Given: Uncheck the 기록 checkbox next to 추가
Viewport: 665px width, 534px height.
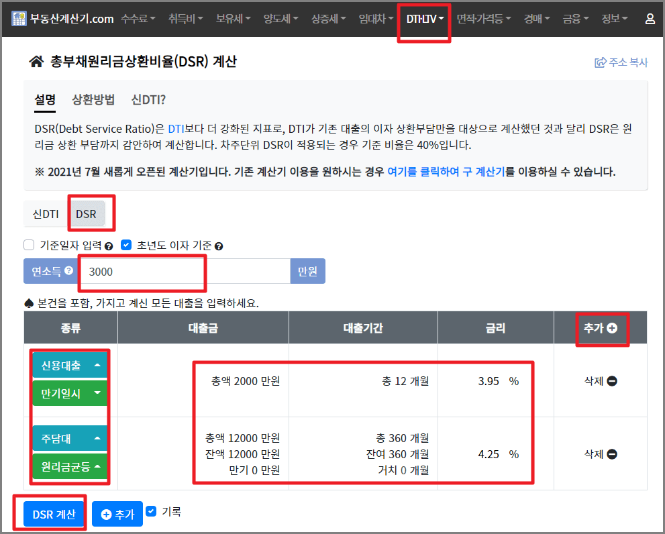Looking at the screenshot, I should click(x=152, y=510).
